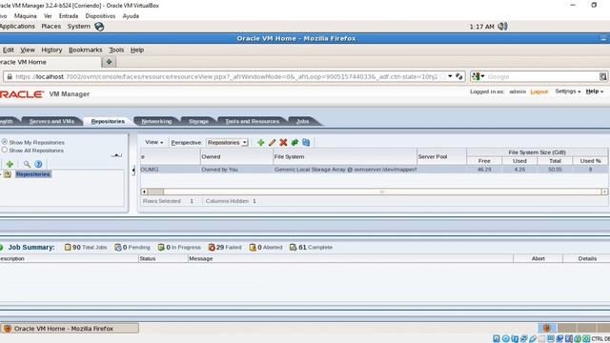
Task: Click the Logout link
Action: (539, 91)
